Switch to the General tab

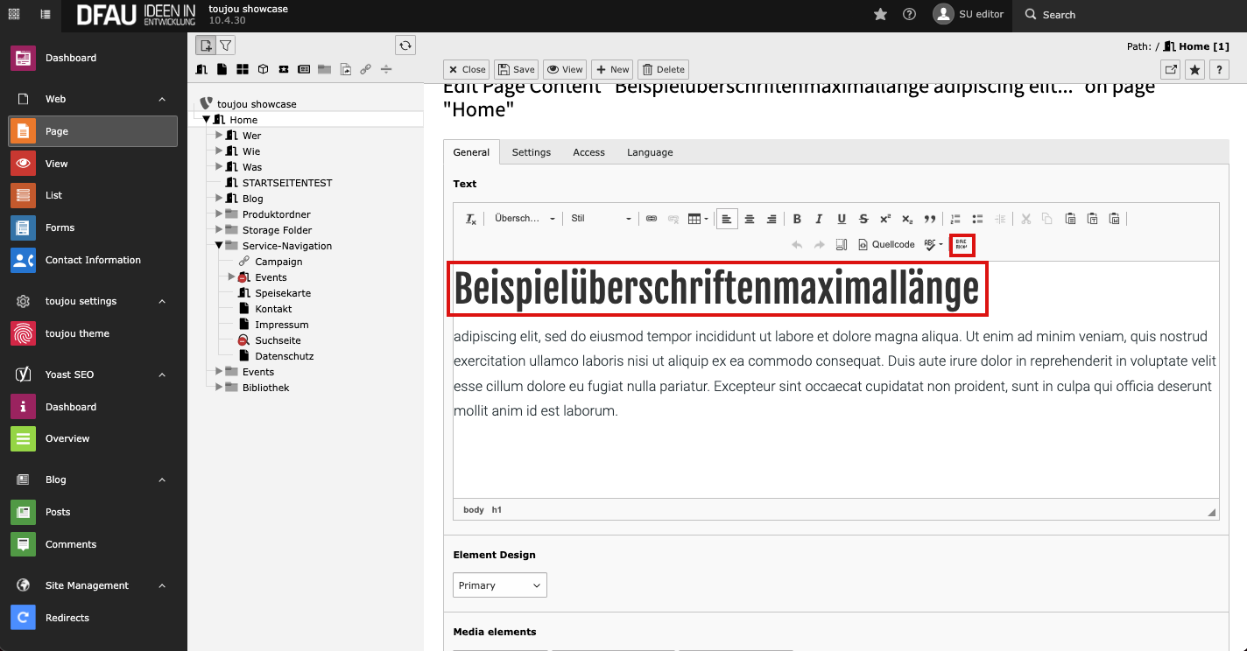point(471,152)
